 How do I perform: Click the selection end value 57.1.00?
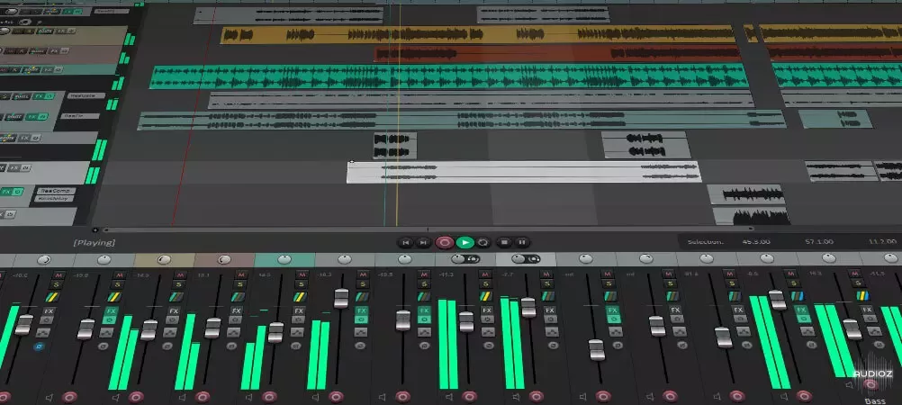click(x=820, y=242)
